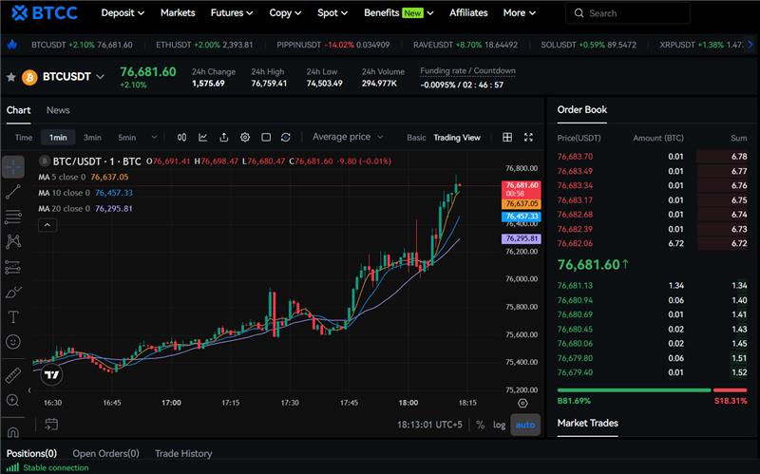Switch to Basic chart view
The height and width of the screenshot is (474, 760).
coord(416,138)
